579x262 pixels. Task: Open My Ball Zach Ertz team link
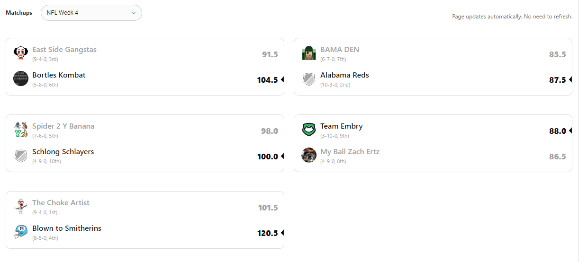[350, 152]
